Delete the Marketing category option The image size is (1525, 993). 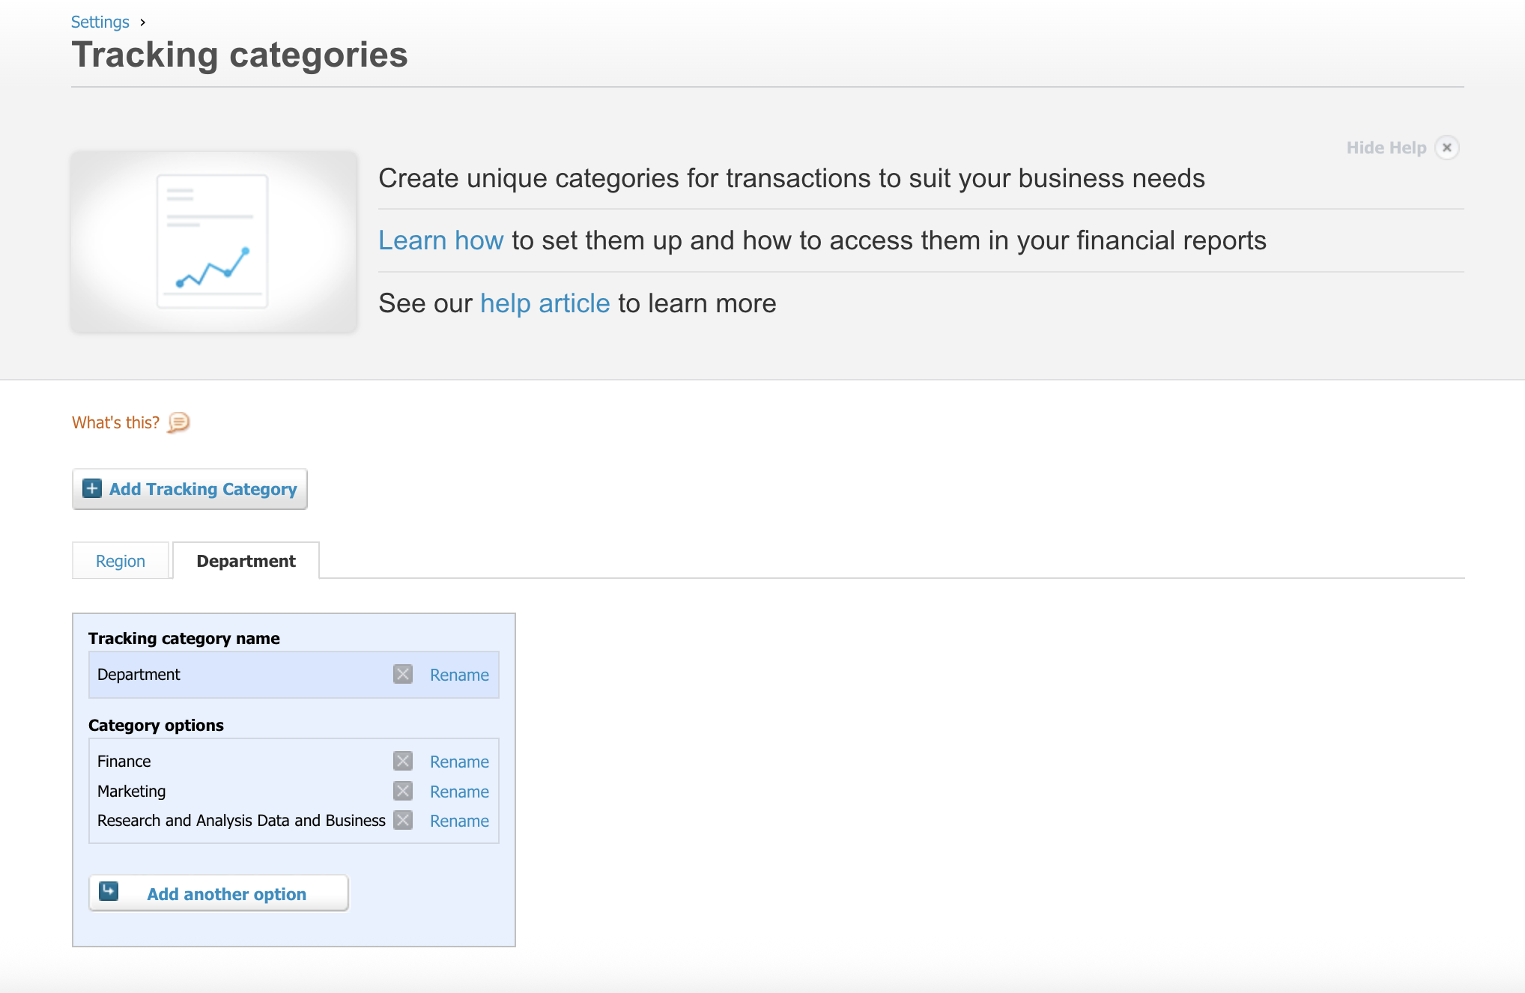(403, 791)
